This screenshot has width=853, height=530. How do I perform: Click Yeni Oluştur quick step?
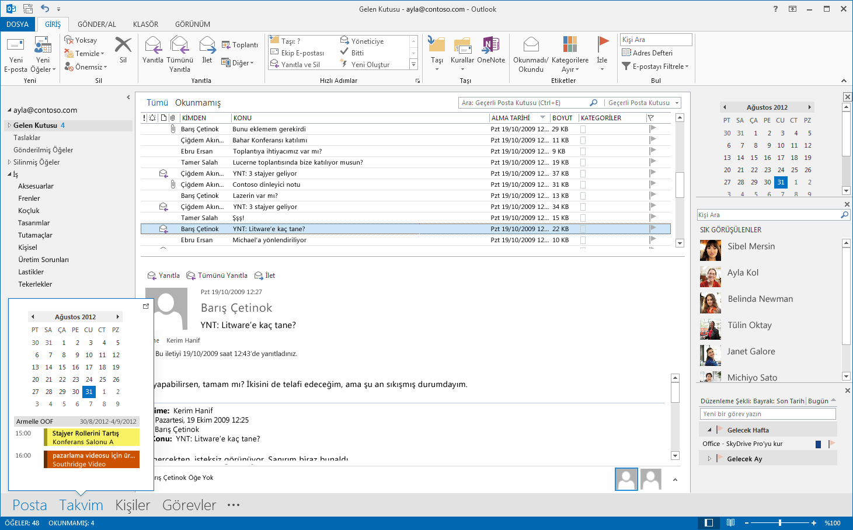365,64
